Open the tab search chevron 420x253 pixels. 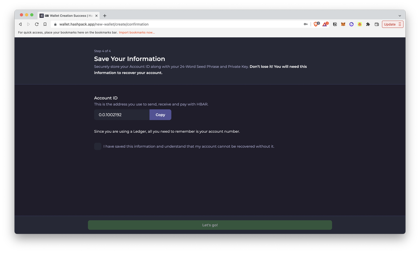coord(399,15)
